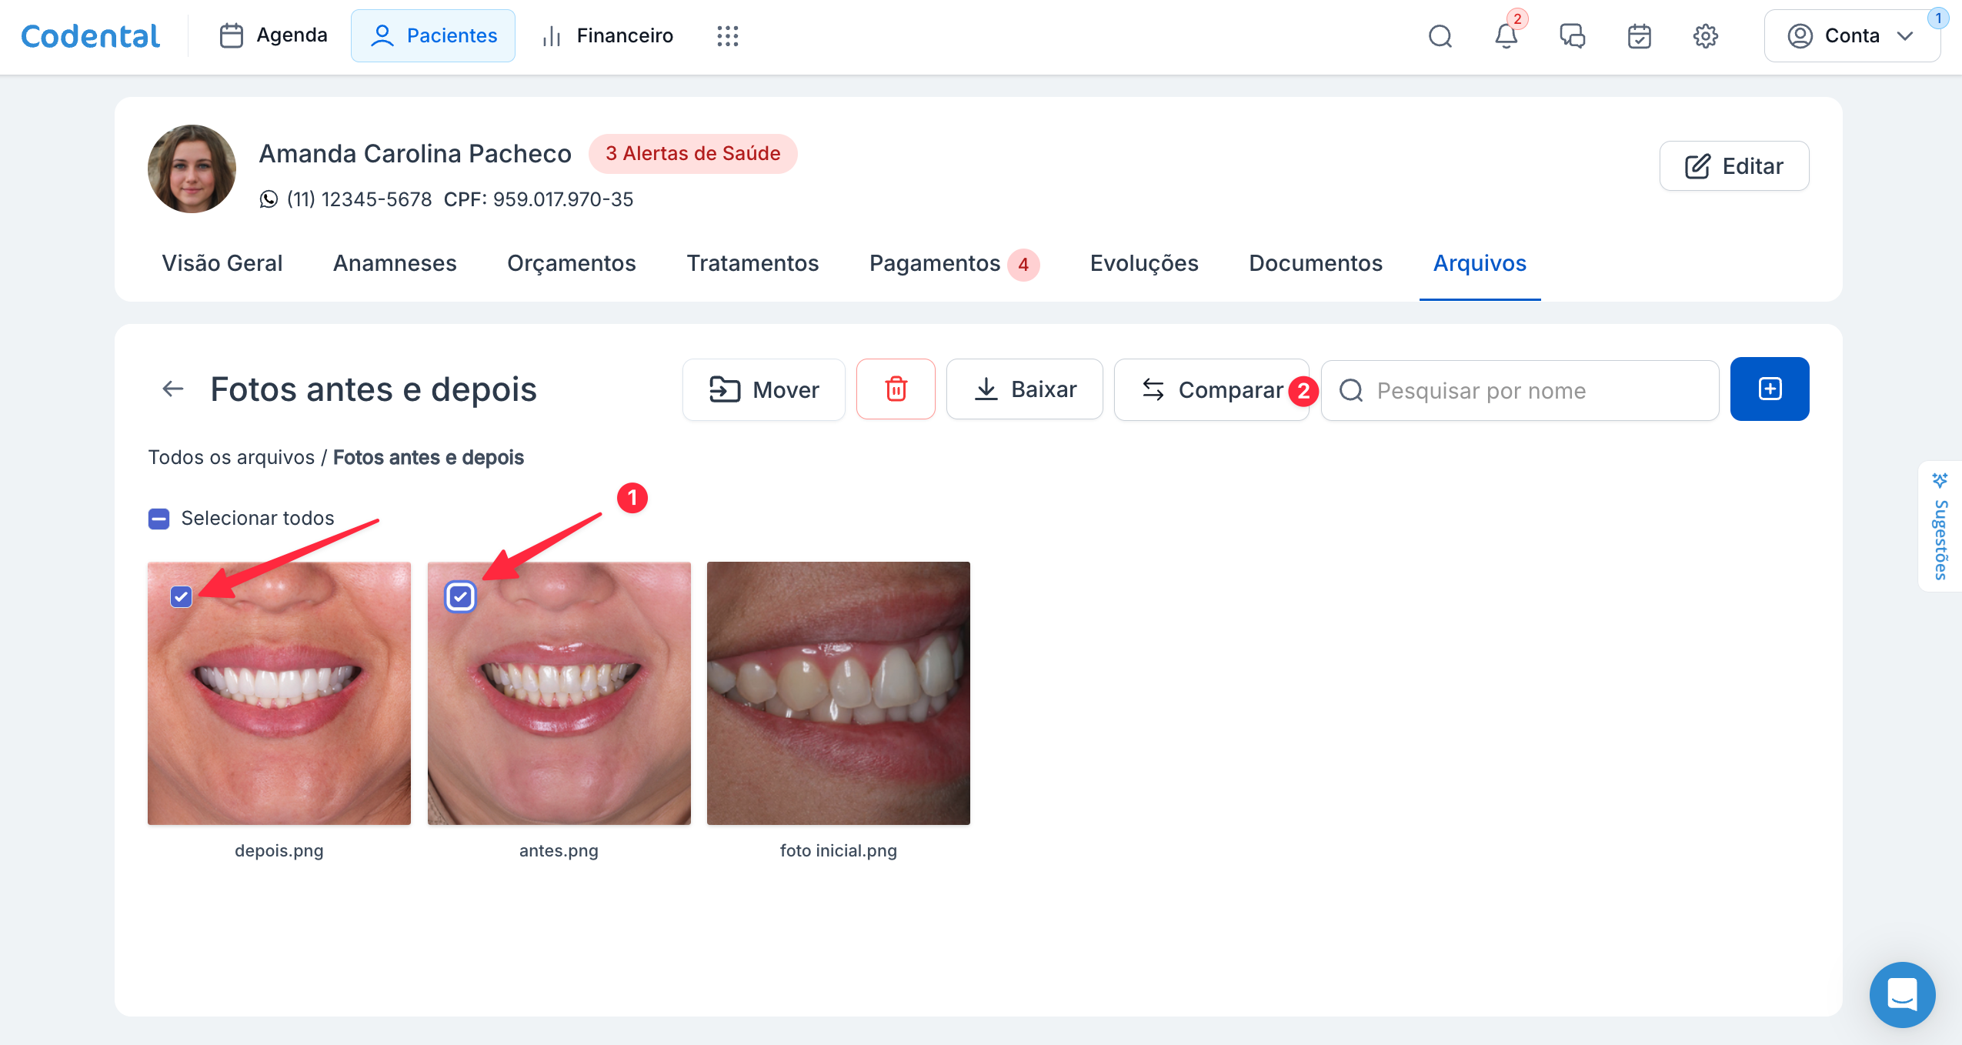
Task: Open the chat messages icon
Action: (1573, 36)
